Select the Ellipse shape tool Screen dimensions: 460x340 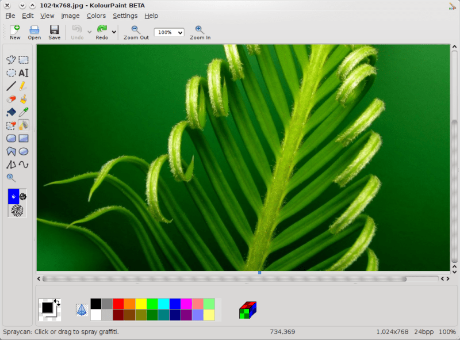(x=23, y=151)
